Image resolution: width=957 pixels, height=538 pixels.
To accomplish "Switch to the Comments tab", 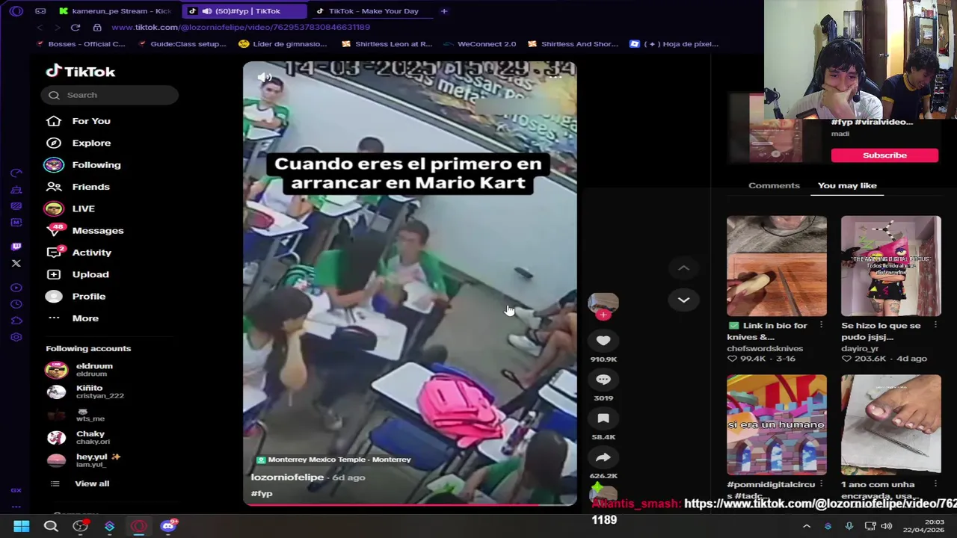I will click(x=774, y=185).
